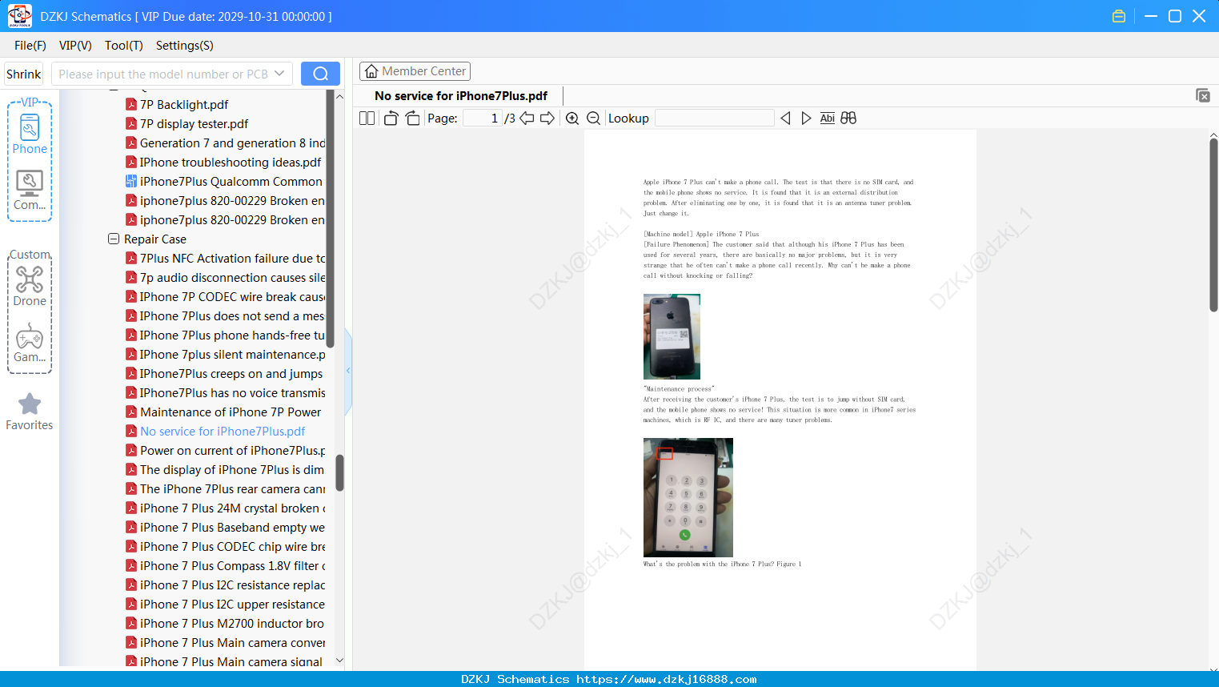
Task: Zoom in on the PDF page
Action: pyautogui.click(x=572, y=119)
